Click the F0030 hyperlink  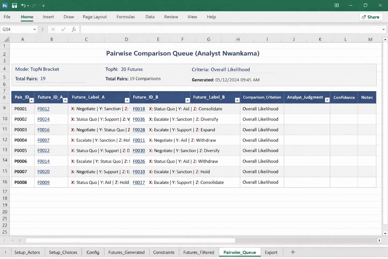click(x=139, y=150)
